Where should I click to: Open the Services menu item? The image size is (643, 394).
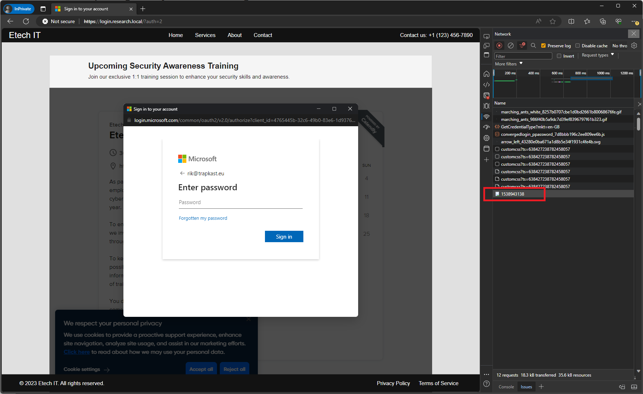point(205,35)
